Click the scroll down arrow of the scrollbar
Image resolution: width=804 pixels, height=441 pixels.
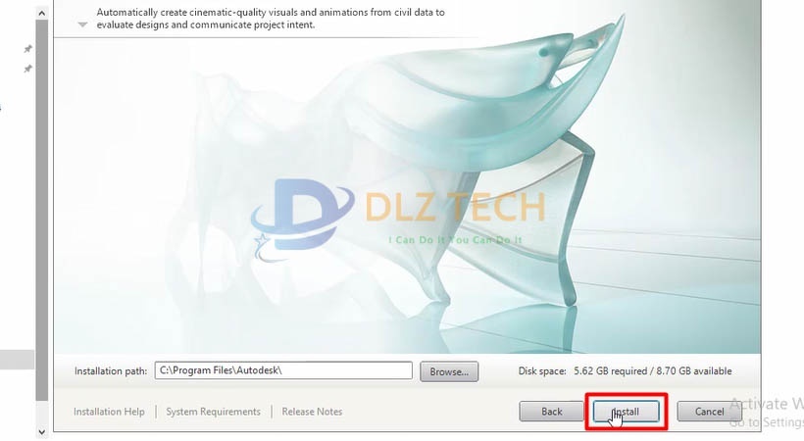click(42, 432)
